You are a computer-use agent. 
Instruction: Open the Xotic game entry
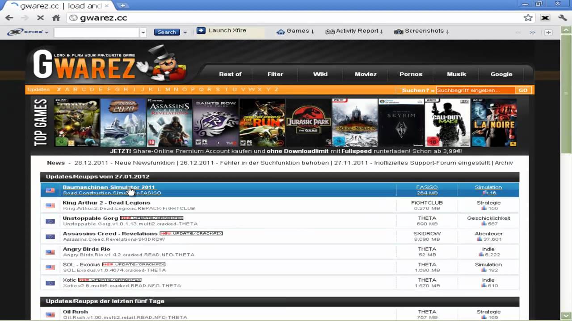tap(69, 280)
